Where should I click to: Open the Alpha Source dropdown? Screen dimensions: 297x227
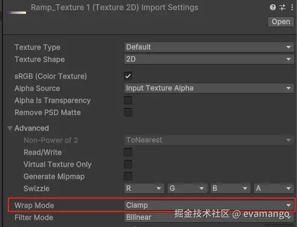click(209, 88)
